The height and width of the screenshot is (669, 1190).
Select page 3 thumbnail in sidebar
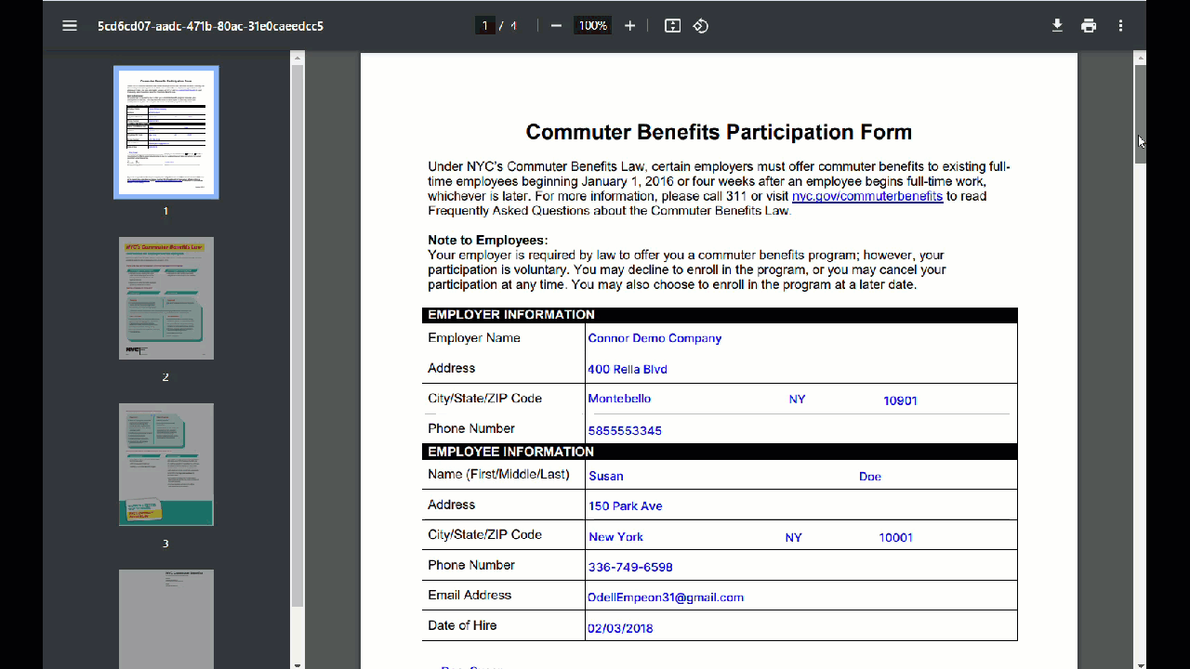coord(165,465)
